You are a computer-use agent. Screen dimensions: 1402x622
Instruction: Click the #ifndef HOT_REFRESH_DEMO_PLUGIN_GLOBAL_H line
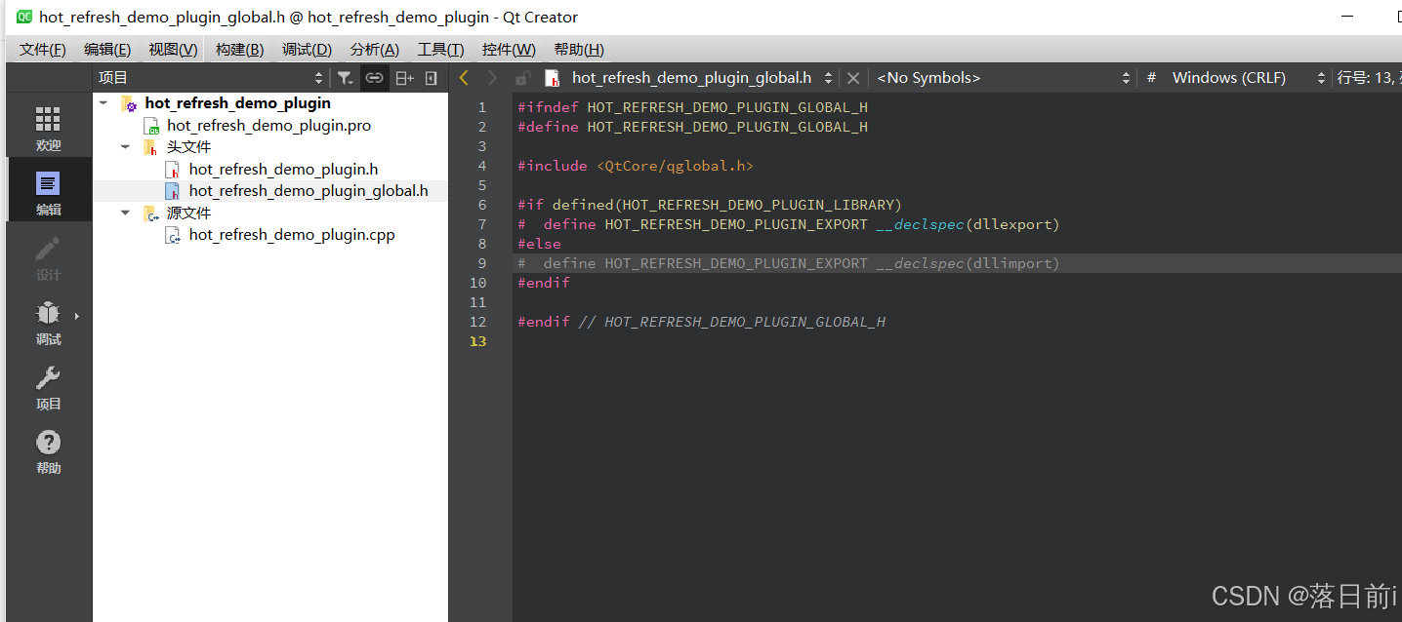(692, 107)
